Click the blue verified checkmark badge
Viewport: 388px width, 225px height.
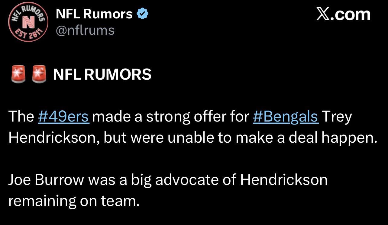pos(142,14)
